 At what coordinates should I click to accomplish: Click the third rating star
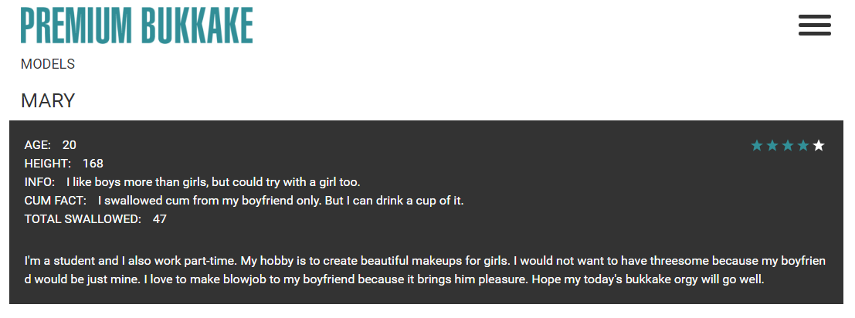click(788, 146)
